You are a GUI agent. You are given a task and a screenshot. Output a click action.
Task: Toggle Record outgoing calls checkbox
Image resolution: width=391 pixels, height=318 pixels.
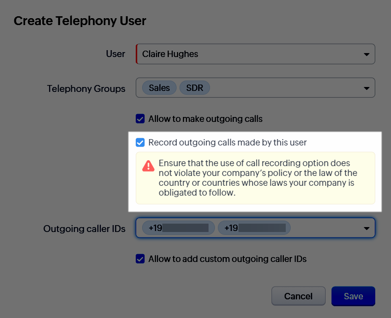pos(140,143)
